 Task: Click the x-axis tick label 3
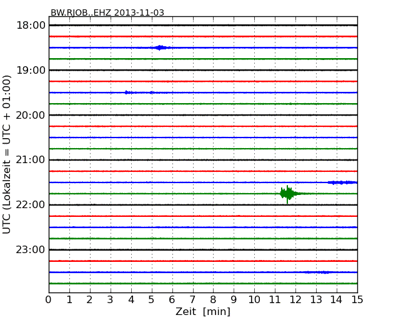(x=111, y=300)
